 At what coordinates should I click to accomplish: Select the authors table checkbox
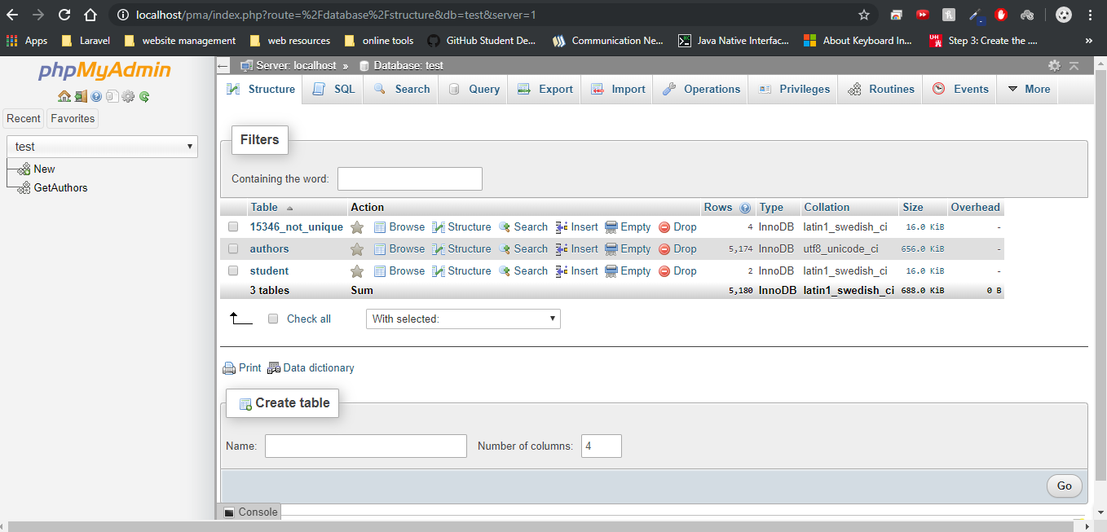[x=233, y=249]
